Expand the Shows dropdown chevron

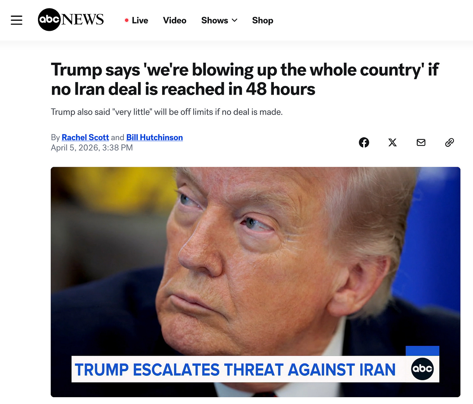click(235, 20)
